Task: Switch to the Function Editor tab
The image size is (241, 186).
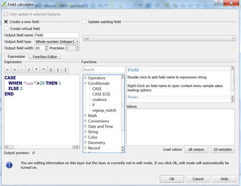Action: (x=45, y=56)
